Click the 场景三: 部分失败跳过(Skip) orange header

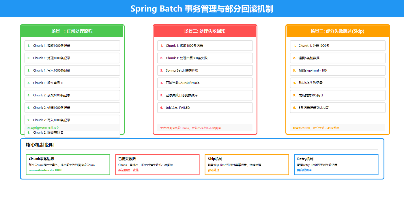[337, 31]
